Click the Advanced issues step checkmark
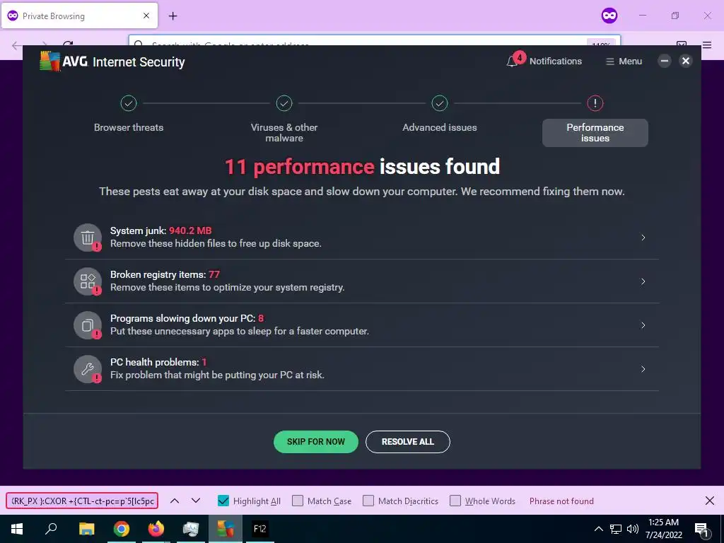 pyautogui.click(x=440, y=103)
